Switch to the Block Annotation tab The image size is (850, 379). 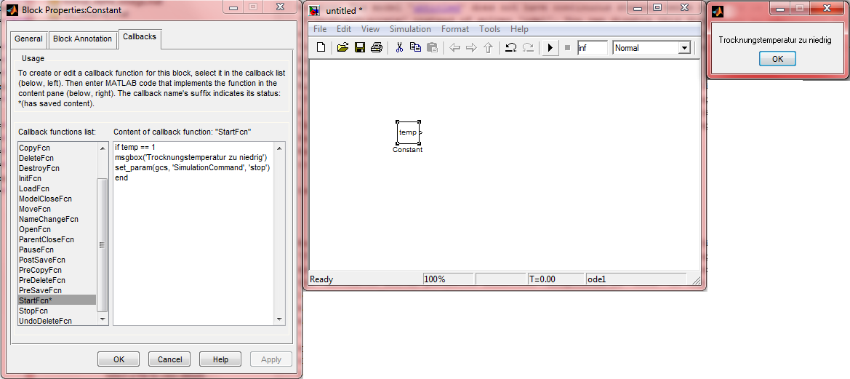coord(83,39)
